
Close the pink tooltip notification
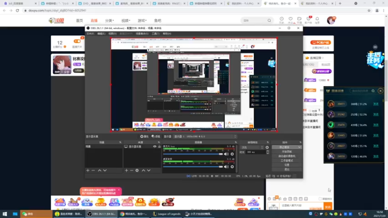pos(119,190)
